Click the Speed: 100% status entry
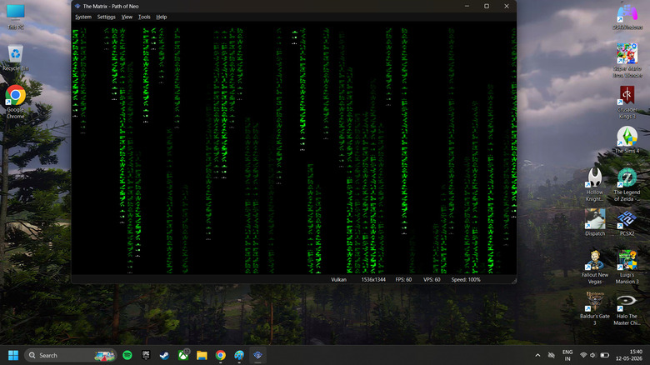 [466, 279]
